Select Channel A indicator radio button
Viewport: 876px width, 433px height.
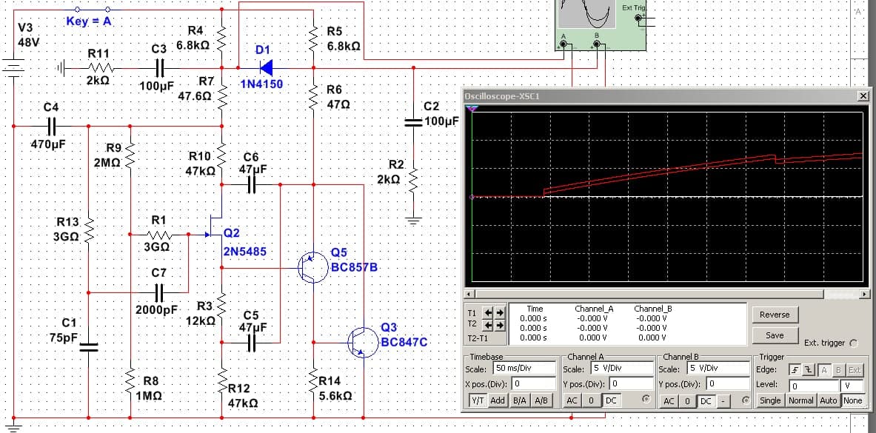point(647,399)
